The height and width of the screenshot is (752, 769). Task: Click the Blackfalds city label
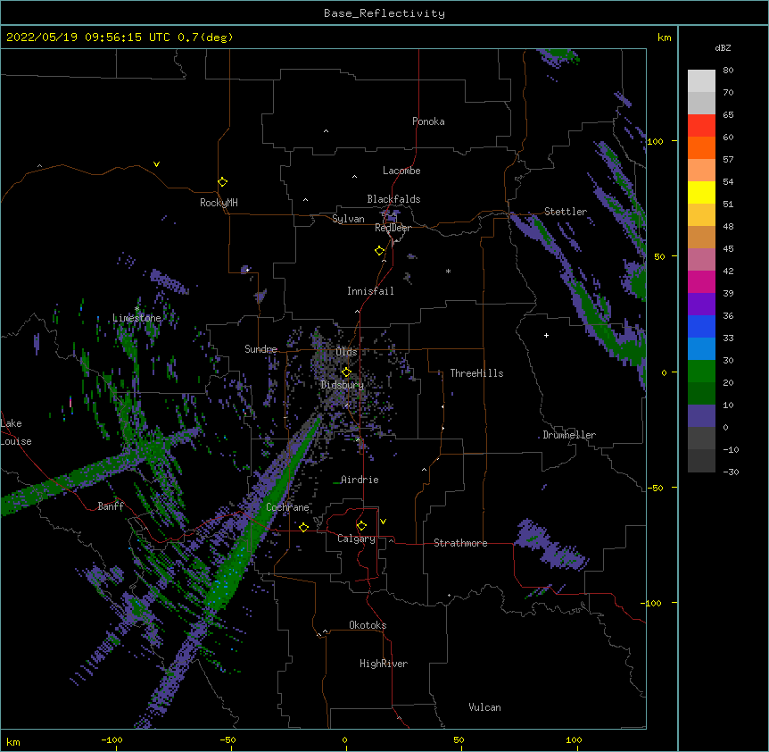[x=393, y=199]
